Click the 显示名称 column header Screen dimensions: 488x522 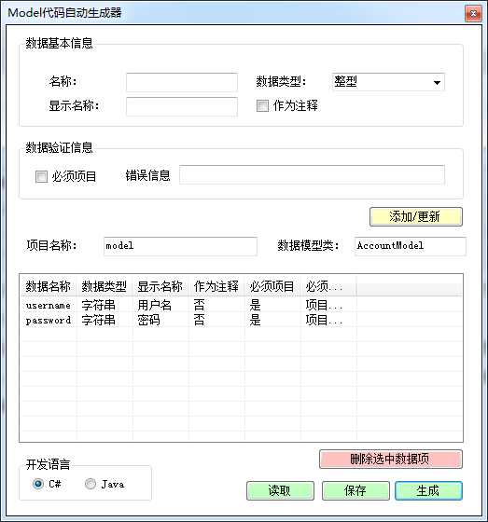(160, 286)
